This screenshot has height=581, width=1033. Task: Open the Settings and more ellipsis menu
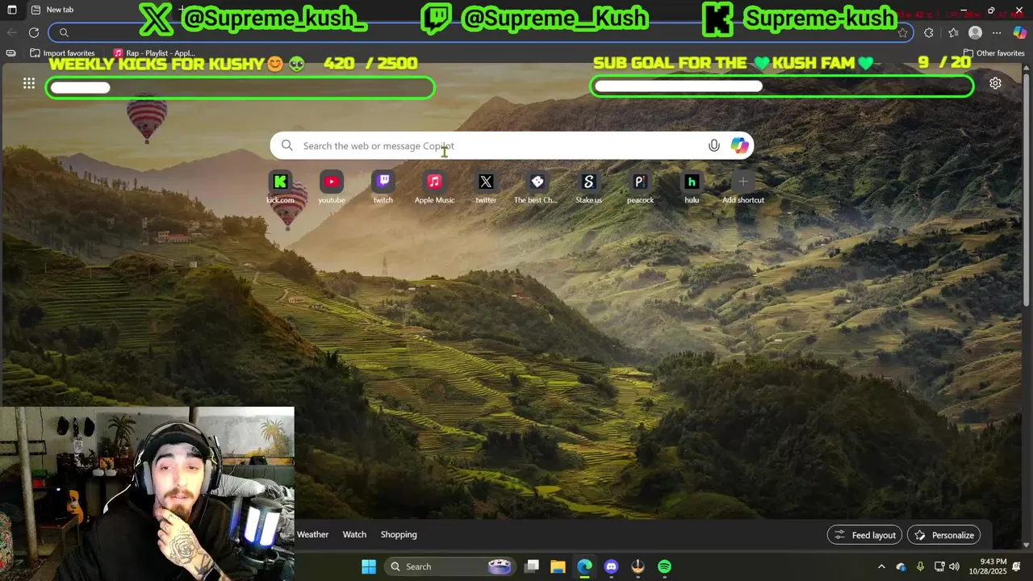coord(997,32)
